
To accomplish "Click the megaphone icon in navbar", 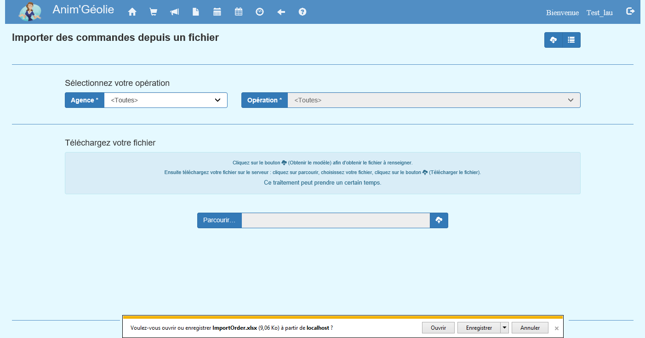I will click(175, 12).
